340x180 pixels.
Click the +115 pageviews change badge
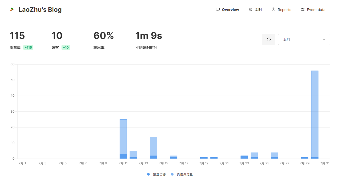point(28,48)
